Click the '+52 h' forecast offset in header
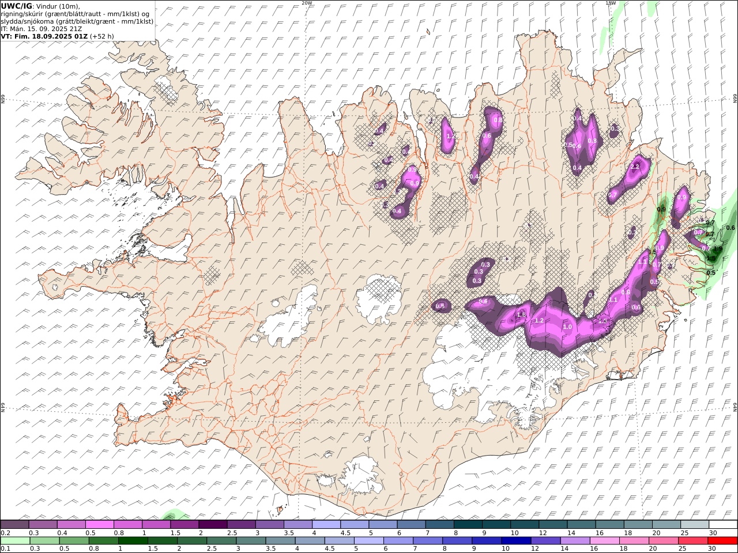This screenshot has width=738, height=553. 102,36
